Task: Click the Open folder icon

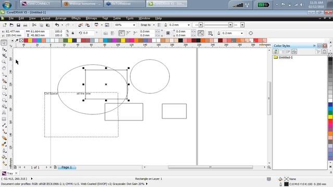Action: 11,25
